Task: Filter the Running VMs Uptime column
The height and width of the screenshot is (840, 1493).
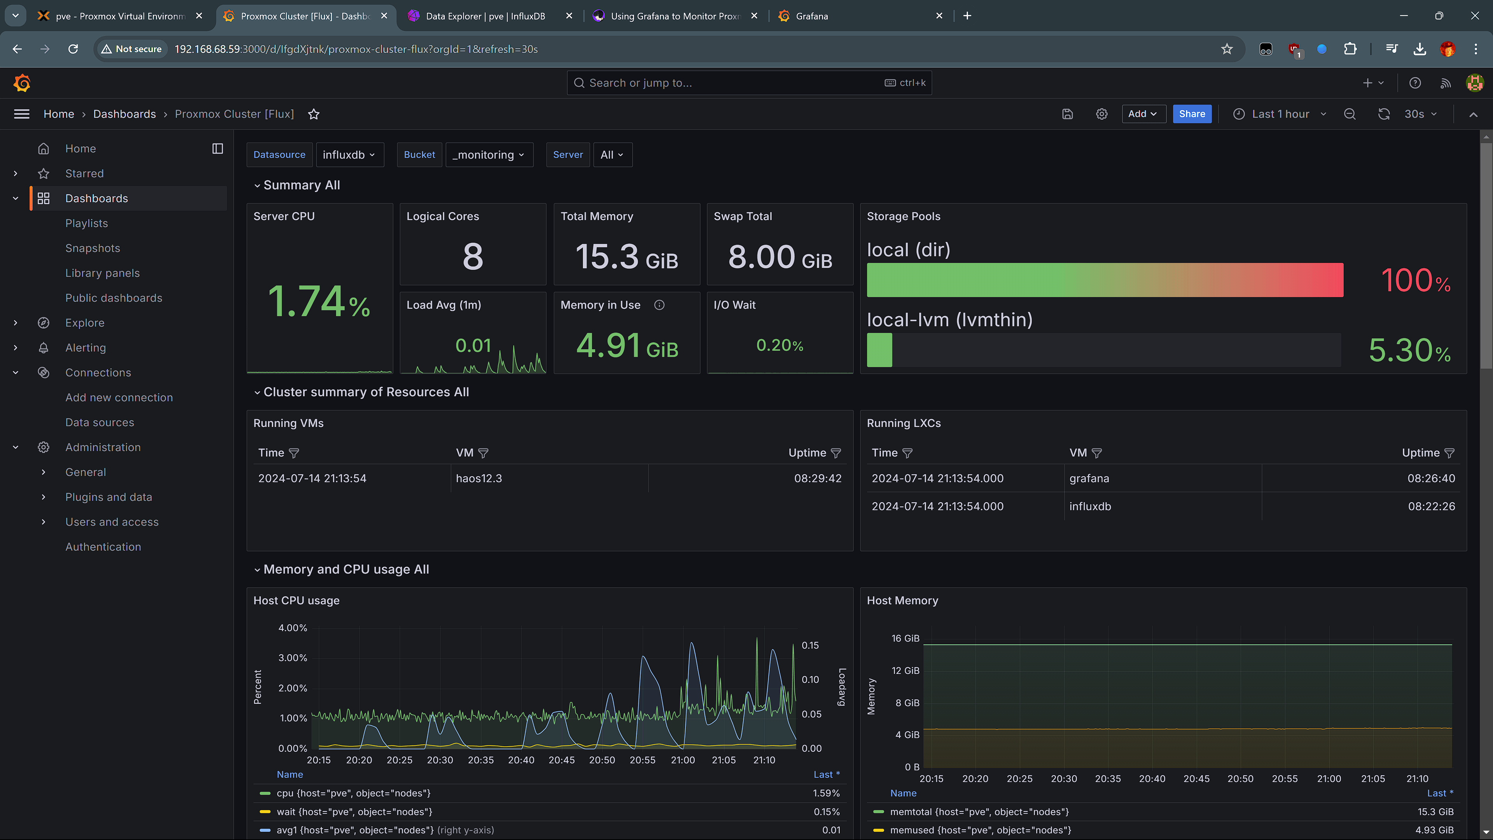Action: pos(836,453)
